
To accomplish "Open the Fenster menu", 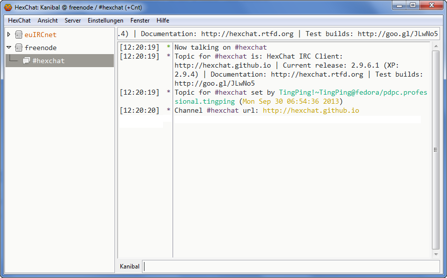I will click(x=140, y=21).
